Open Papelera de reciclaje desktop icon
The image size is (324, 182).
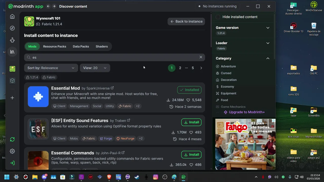click(x=314, y=29)
